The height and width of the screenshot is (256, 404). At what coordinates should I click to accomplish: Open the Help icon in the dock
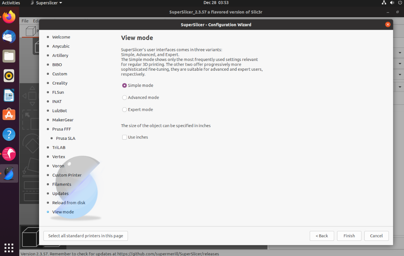tap(9, 134)
